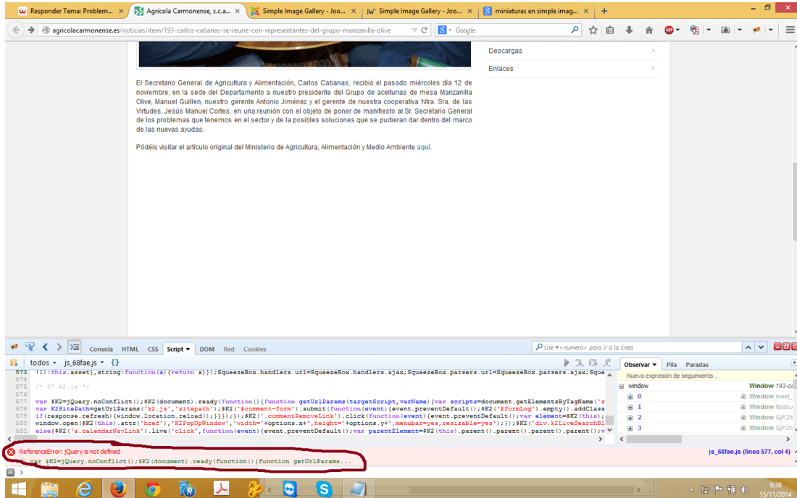Image resolution: width=797 pixels, height=498 pixels.
Task: Switch to the Consola tab in Firebug
Action: 101,350
